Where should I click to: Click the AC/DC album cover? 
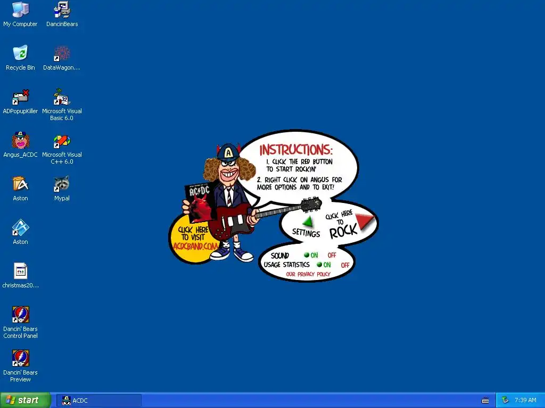(200, 202)
